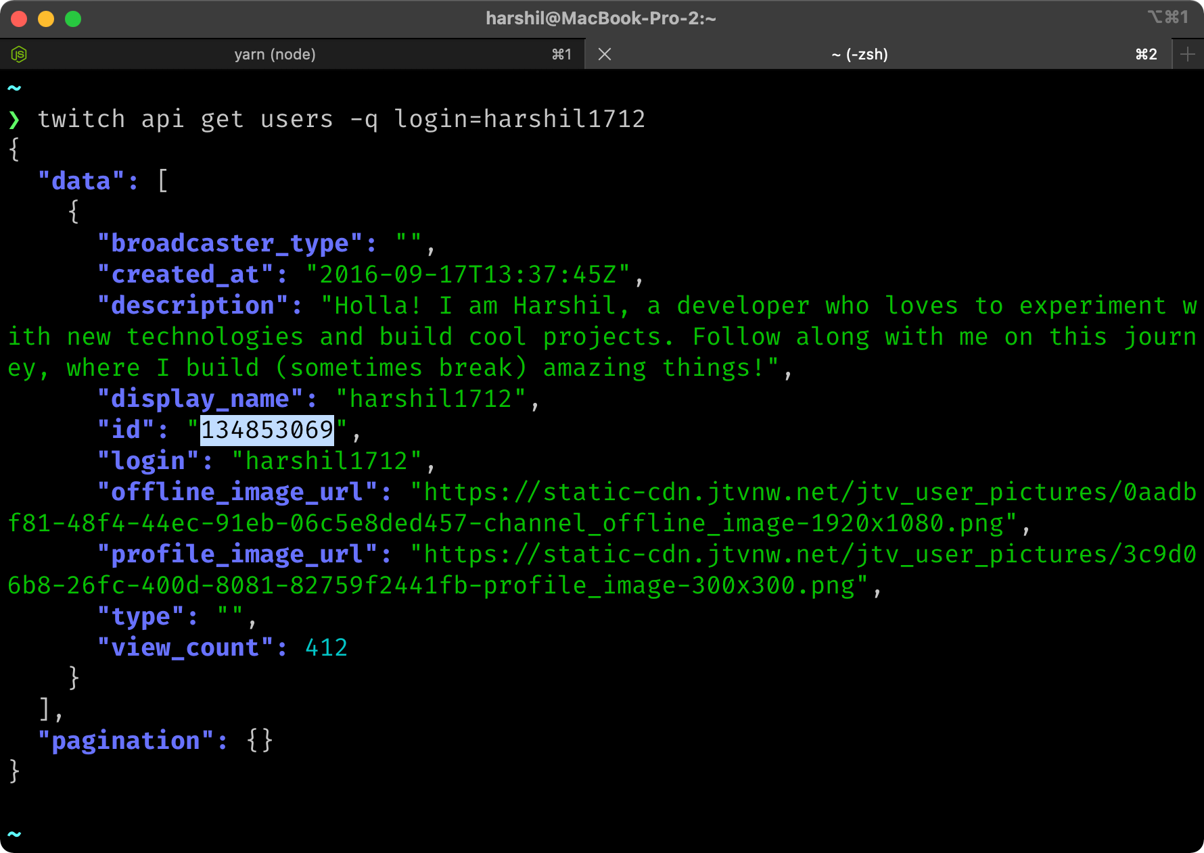Click the view count value 412
Screen dimensions: 1204x853
(x=327, y=648)
